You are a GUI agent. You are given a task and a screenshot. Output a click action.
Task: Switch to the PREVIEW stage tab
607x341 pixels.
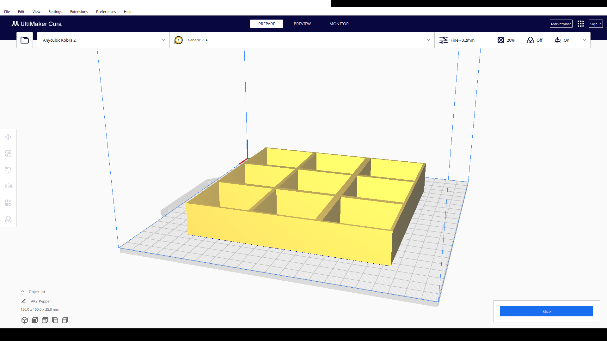[302, 24]
